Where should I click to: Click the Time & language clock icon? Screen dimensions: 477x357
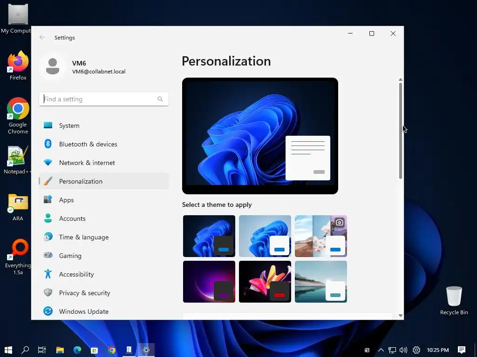48,237
